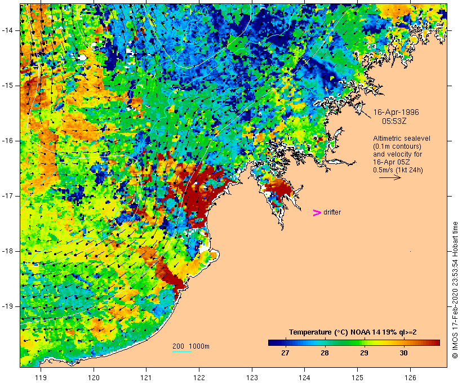The height and width of the screenshot is (383, 462).
Task: Click the colorbar tick label '27'
Action: coord(285,353)
